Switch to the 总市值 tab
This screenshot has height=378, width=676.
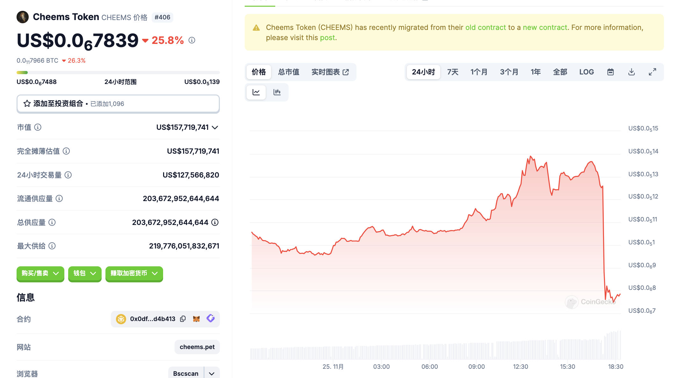point(288,72)
